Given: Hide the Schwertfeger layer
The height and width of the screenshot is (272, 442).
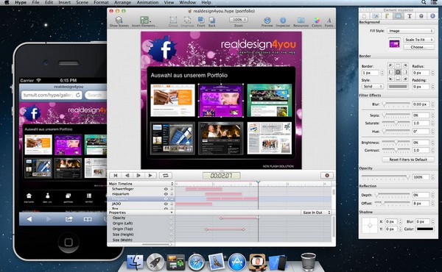Looking at the screenshot, I should click(166, 189).
